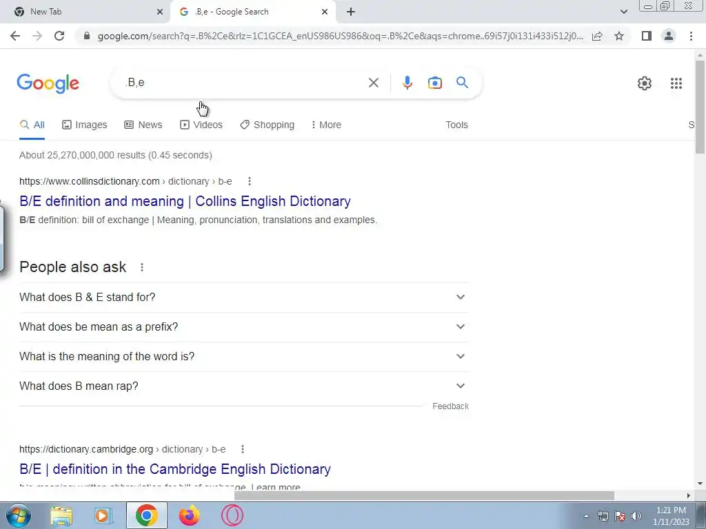The height and width of the screenshot is (529, 706).
Task: Reload the current page
Action: point(59,36)
